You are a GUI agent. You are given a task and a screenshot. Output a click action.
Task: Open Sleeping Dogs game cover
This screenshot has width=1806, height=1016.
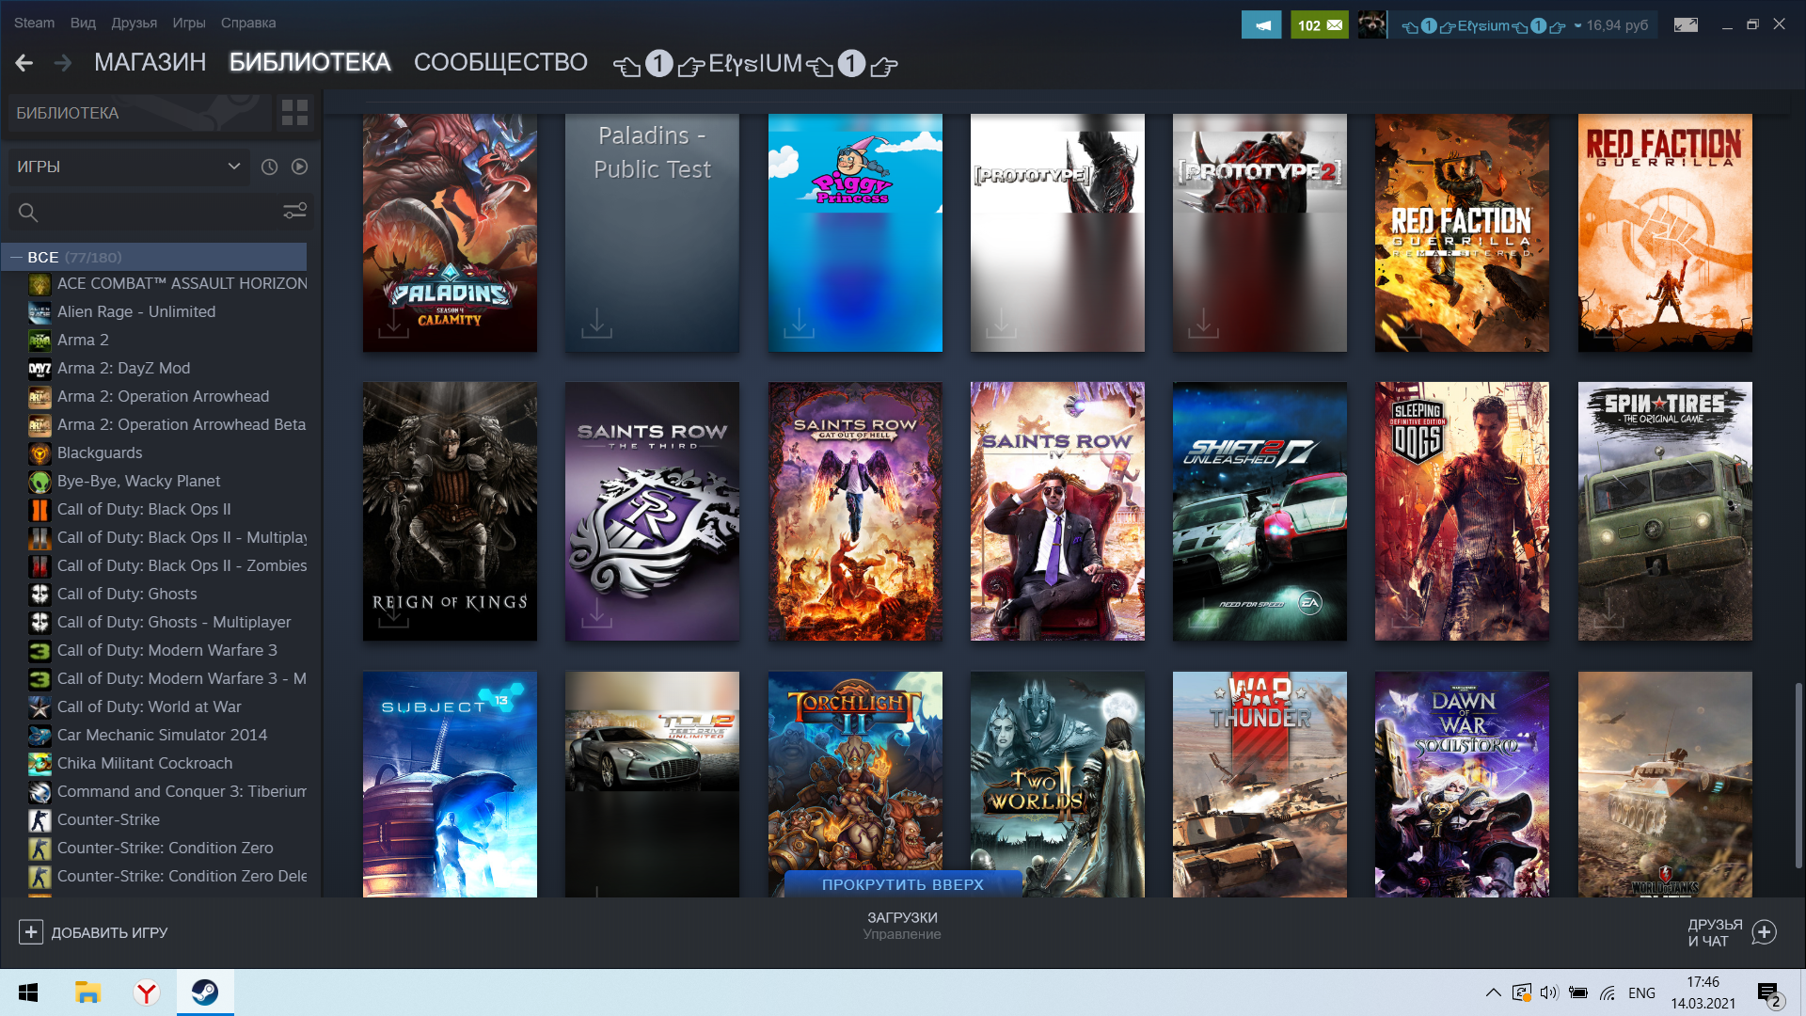(x=1462, y=511)
